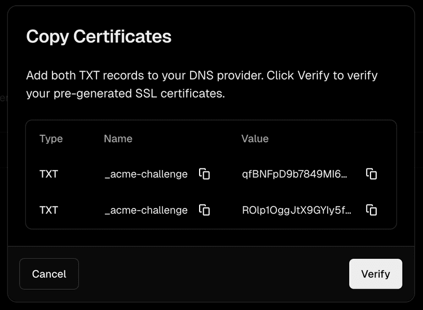Select the _acme-challenge text in the ROlp1Ogg row
The image size is (423, 310).
146,210
